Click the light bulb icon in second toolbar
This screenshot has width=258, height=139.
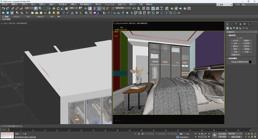(x=123, y=13)
